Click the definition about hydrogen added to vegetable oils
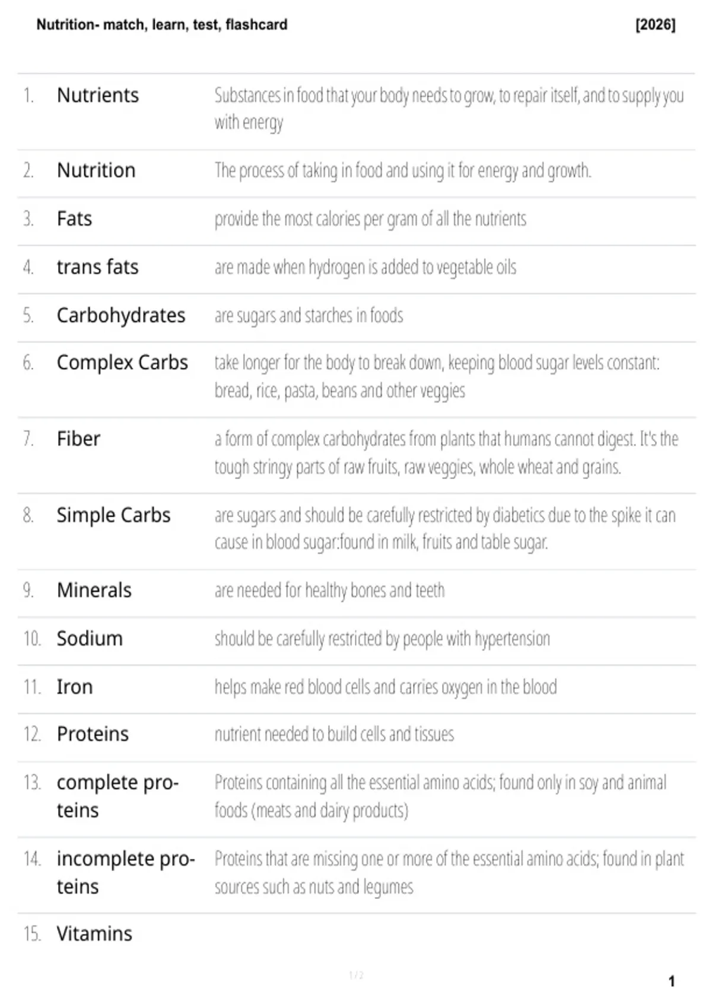This screenshot has width=712, height=1008. (365, 267)
